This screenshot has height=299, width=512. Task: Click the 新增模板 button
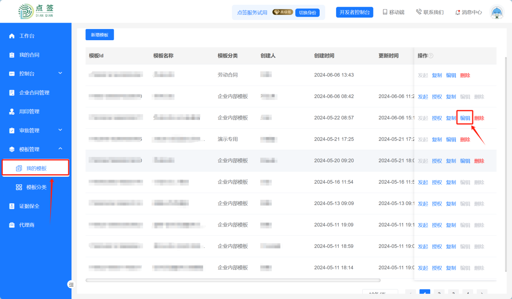coord(100,35)
